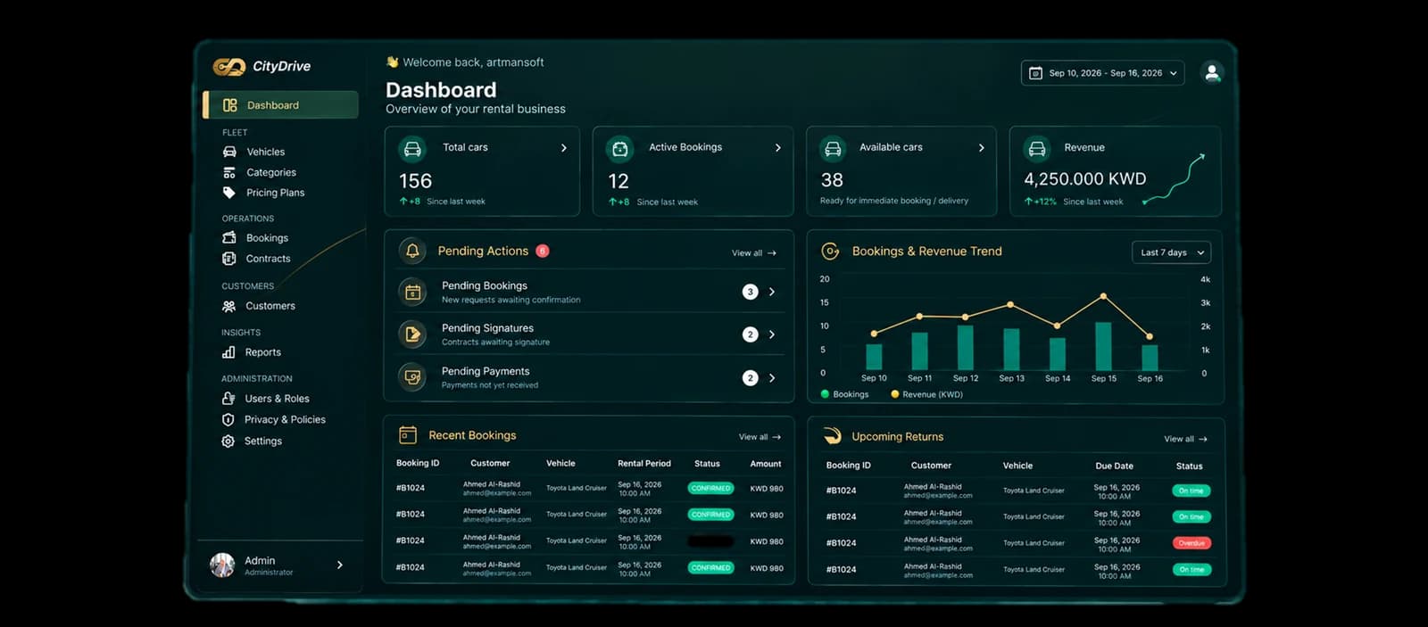Click the Booking ID header in Upcoming Returns
The height and width of the screenshot is (627, 1428).
(x=848, y=466)
